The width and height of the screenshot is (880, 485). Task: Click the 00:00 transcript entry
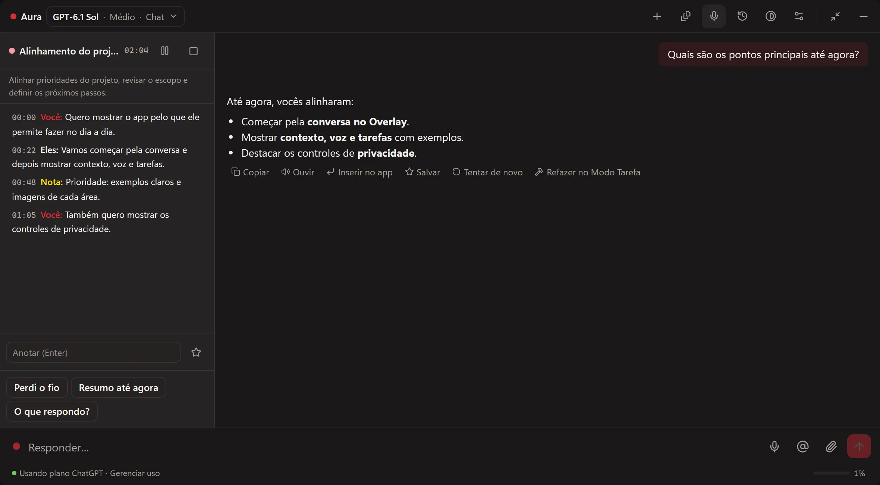coord(106,124)
